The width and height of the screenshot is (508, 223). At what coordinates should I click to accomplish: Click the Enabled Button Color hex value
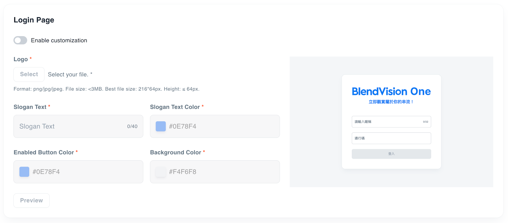click(x=46, y=172)
